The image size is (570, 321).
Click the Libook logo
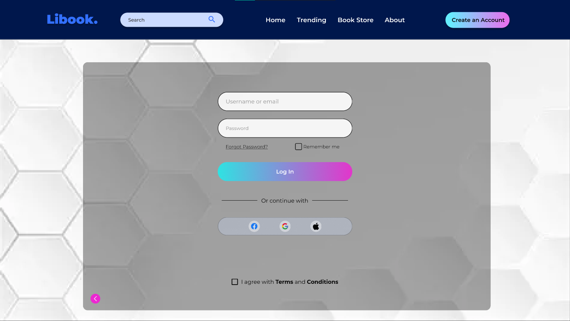(72, 19)
